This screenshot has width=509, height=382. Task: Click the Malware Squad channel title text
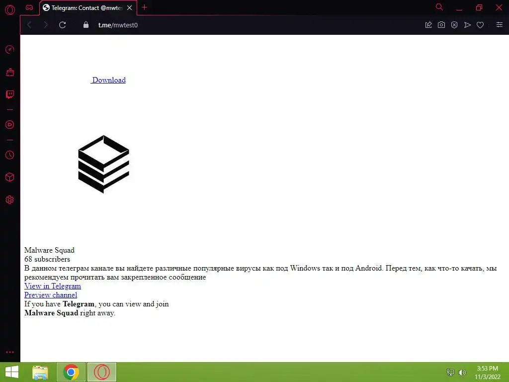click(49, 250)
